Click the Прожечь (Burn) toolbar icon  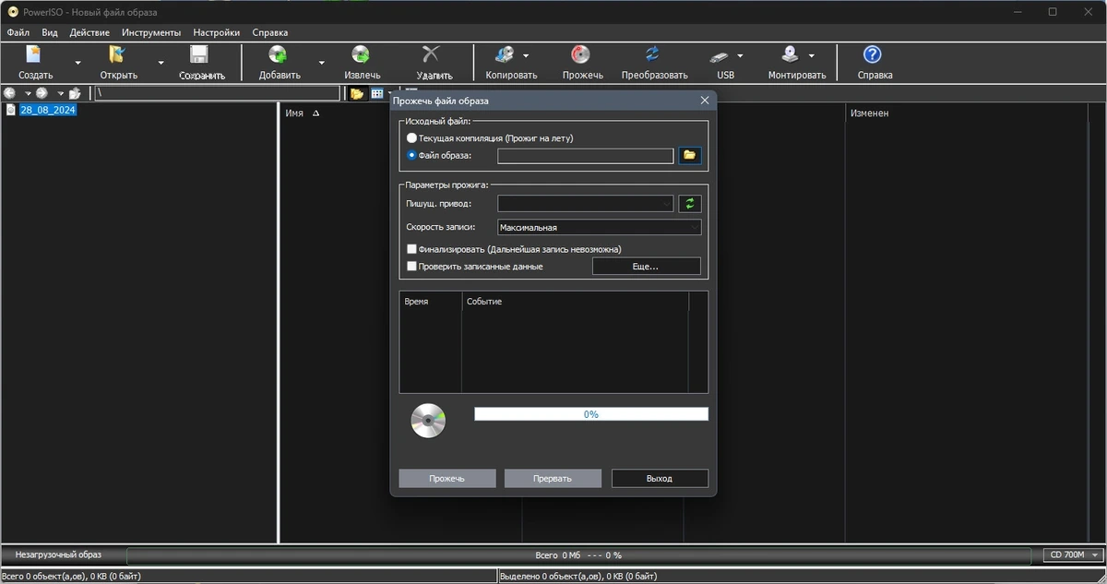581,54
